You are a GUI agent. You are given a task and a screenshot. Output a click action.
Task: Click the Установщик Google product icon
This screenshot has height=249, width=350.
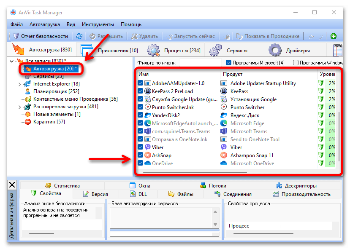(224, 99)
